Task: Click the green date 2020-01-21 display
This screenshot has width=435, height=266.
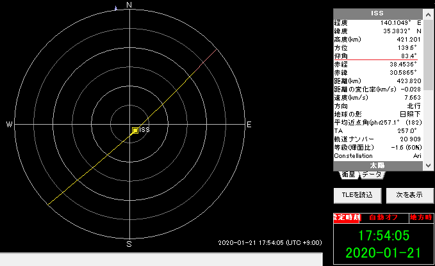Action: point(383,253)
